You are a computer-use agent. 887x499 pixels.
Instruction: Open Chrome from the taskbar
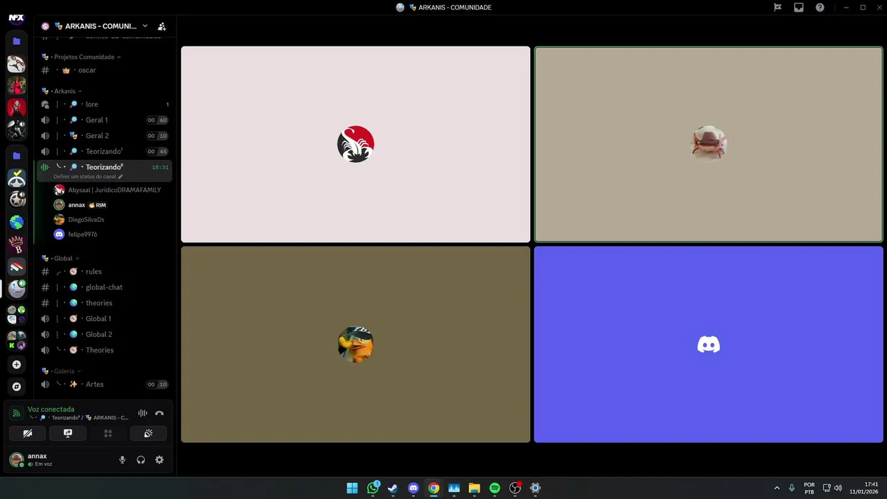[434, 488]
